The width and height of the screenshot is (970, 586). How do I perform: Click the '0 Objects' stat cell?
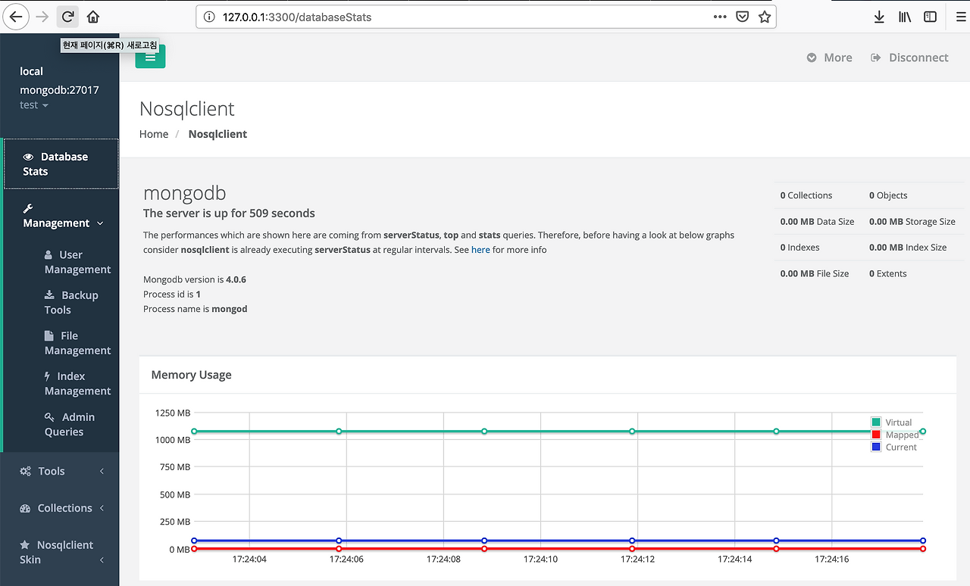coord(888,195)
